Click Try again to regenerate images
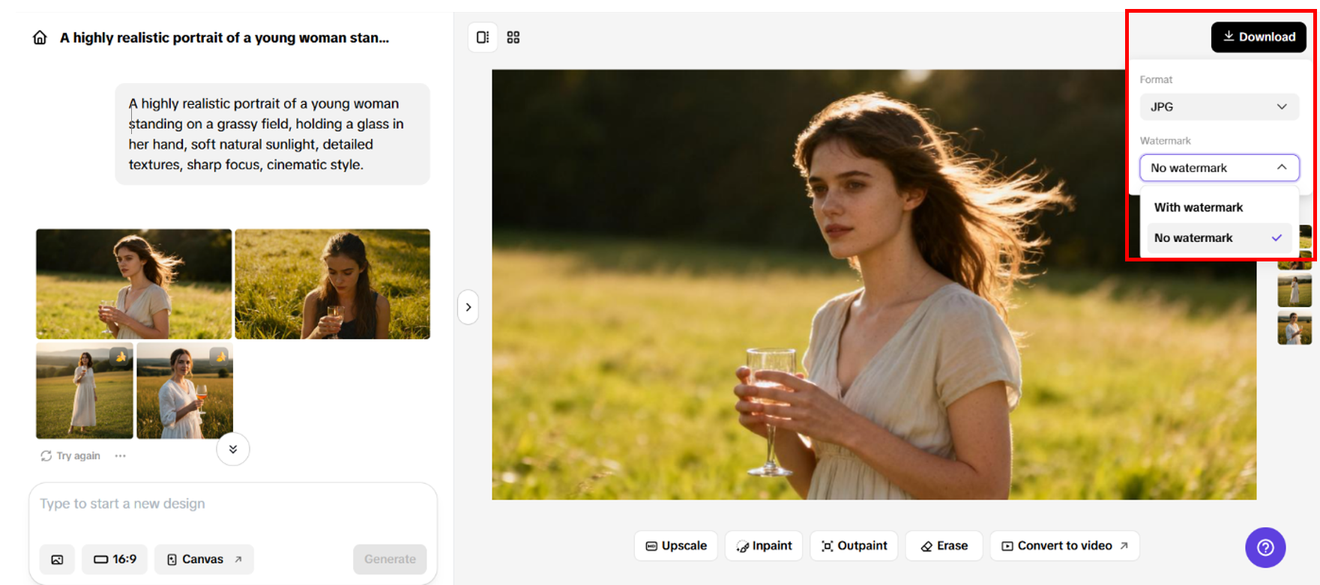Image resolution: width=1320 pixels, height=585 pixels. click(70, 456)
